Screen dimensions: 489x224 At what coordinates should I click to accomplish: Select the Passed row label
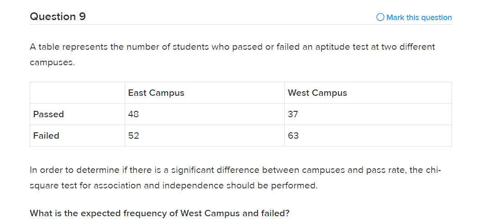tap(48, 114)
